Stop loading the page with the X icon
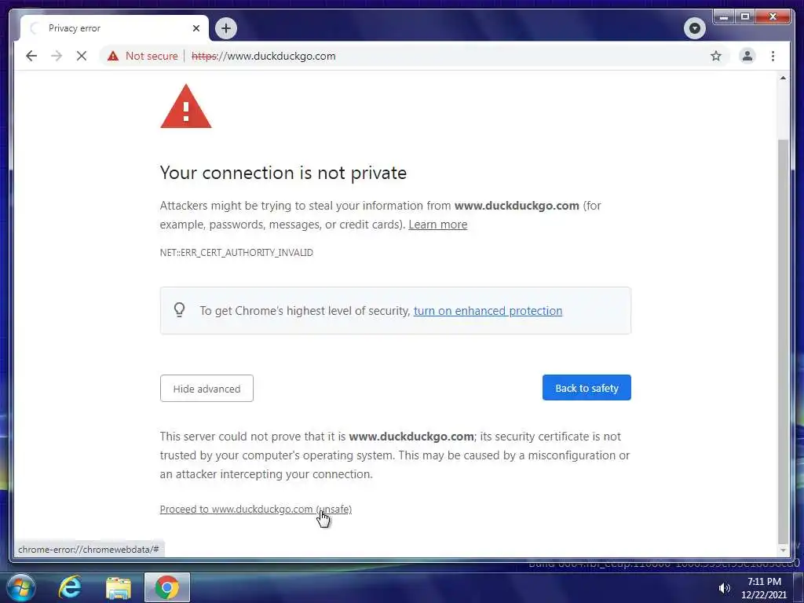The image size is (804, 603). click(82, 56)
